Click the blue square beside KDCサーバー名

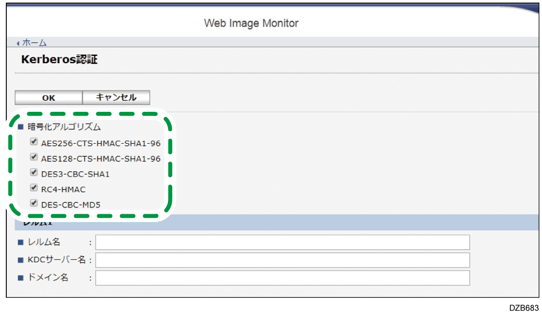click(x=20, y=260)
